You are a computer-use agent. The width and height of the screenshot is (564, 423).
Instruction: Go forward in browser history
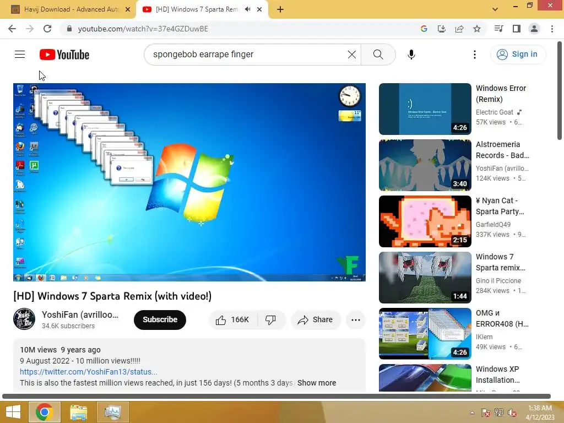click(30, 29)
